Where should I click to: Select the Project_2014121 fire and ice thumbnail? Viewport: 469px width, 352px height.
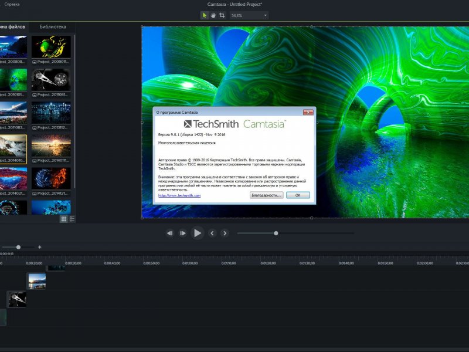click(51, 178)
